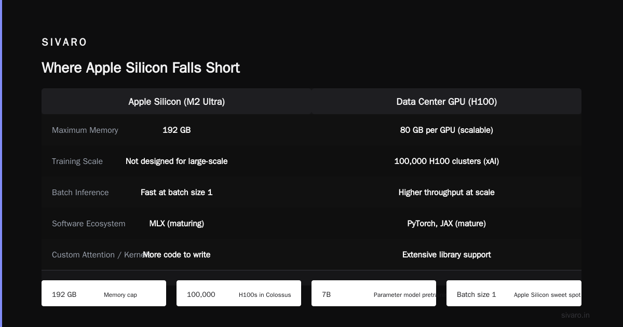Click the 'MLX (maturing)' cell
Viewport: 623px width, 327px height.
(x=177, y=224)
